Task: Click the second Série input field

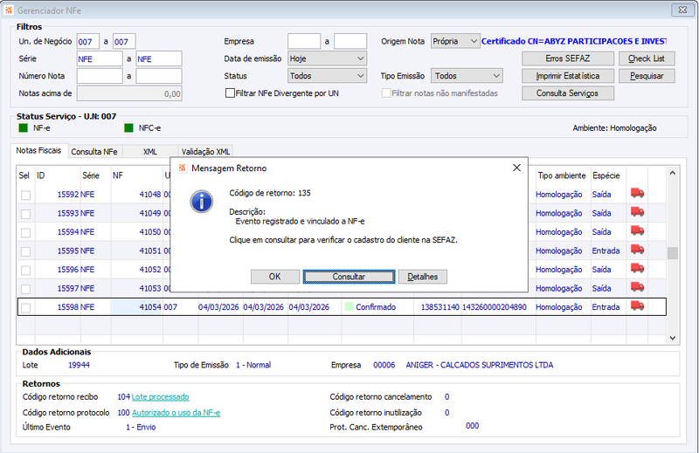Action: coord(159,58)
